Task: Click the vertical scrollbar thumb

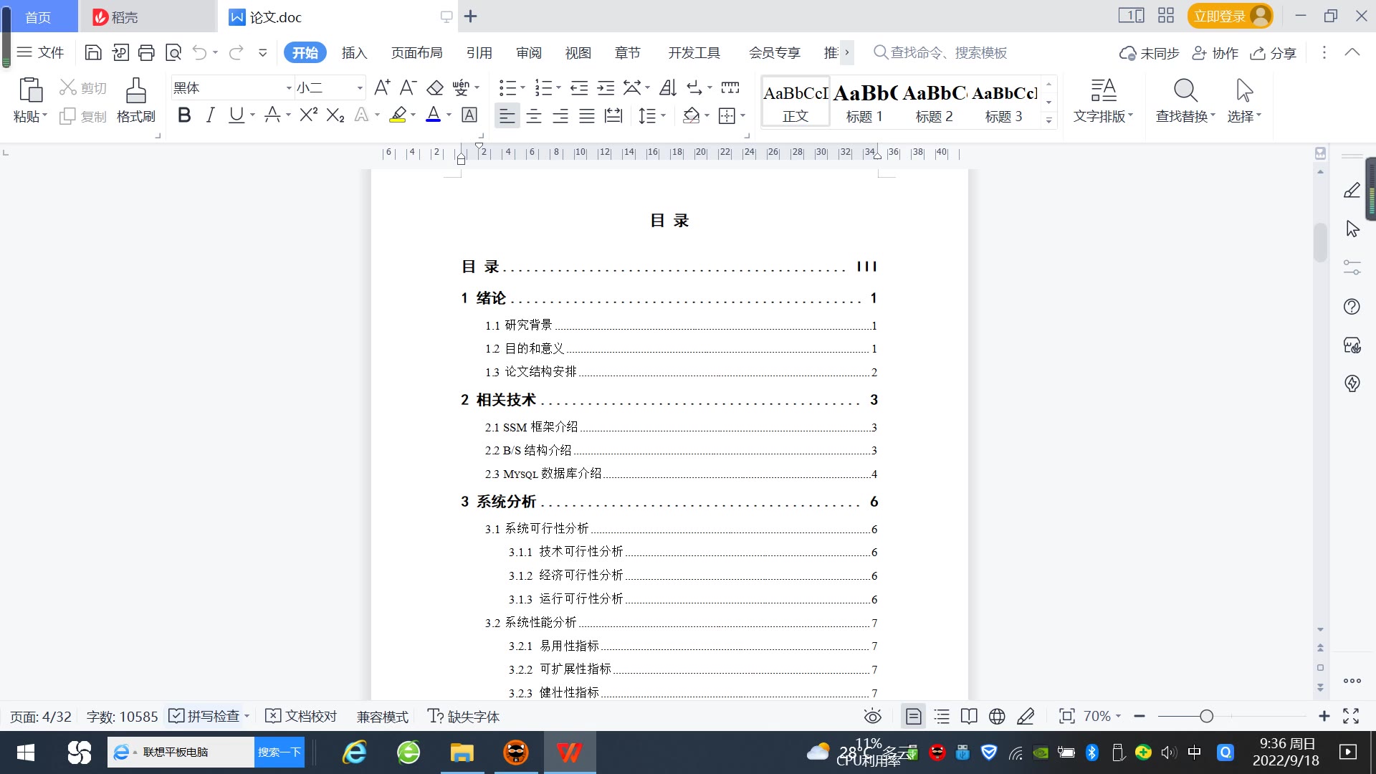Action: [1320, 242]
